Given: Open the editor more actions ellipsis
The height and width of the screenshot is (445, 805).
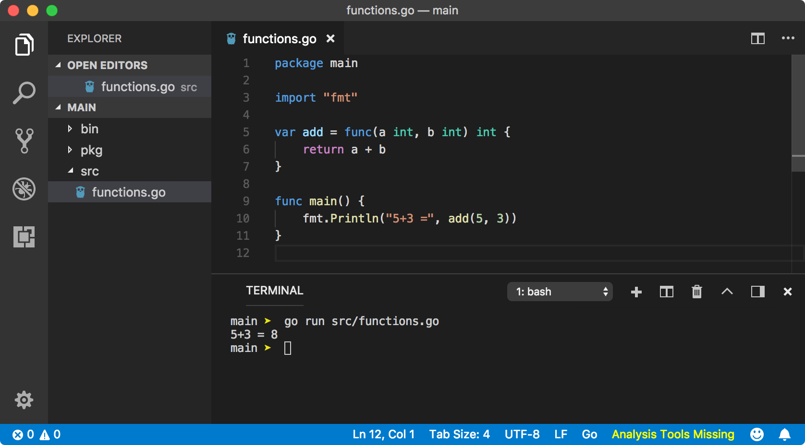Looking at the screenshot, I should pos(788,39).
